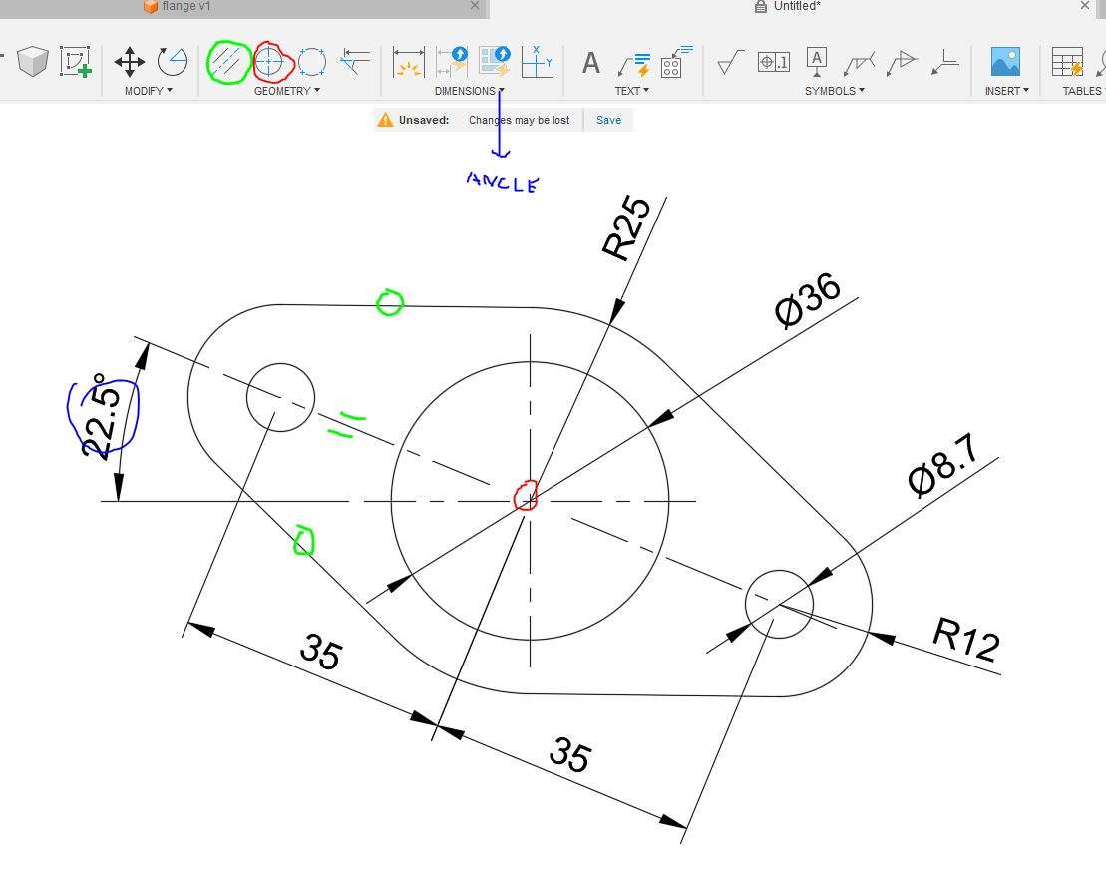Select the Rotate tool icon
Screen dimensions: 1106x888
point(173,62)
